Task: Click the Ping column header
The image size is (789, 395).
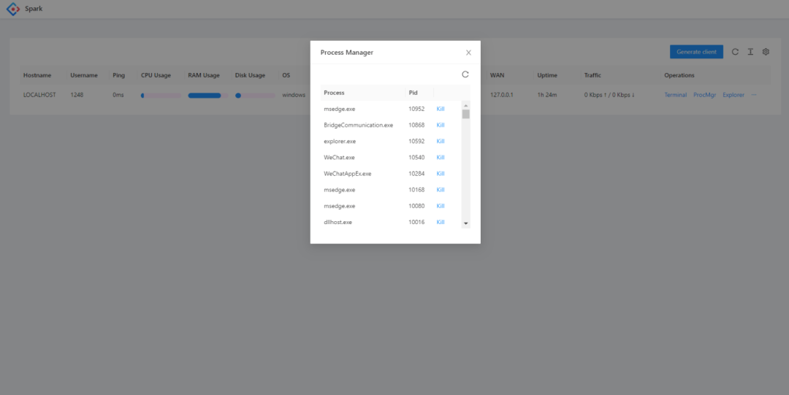Action: click(x=119, y=75)
